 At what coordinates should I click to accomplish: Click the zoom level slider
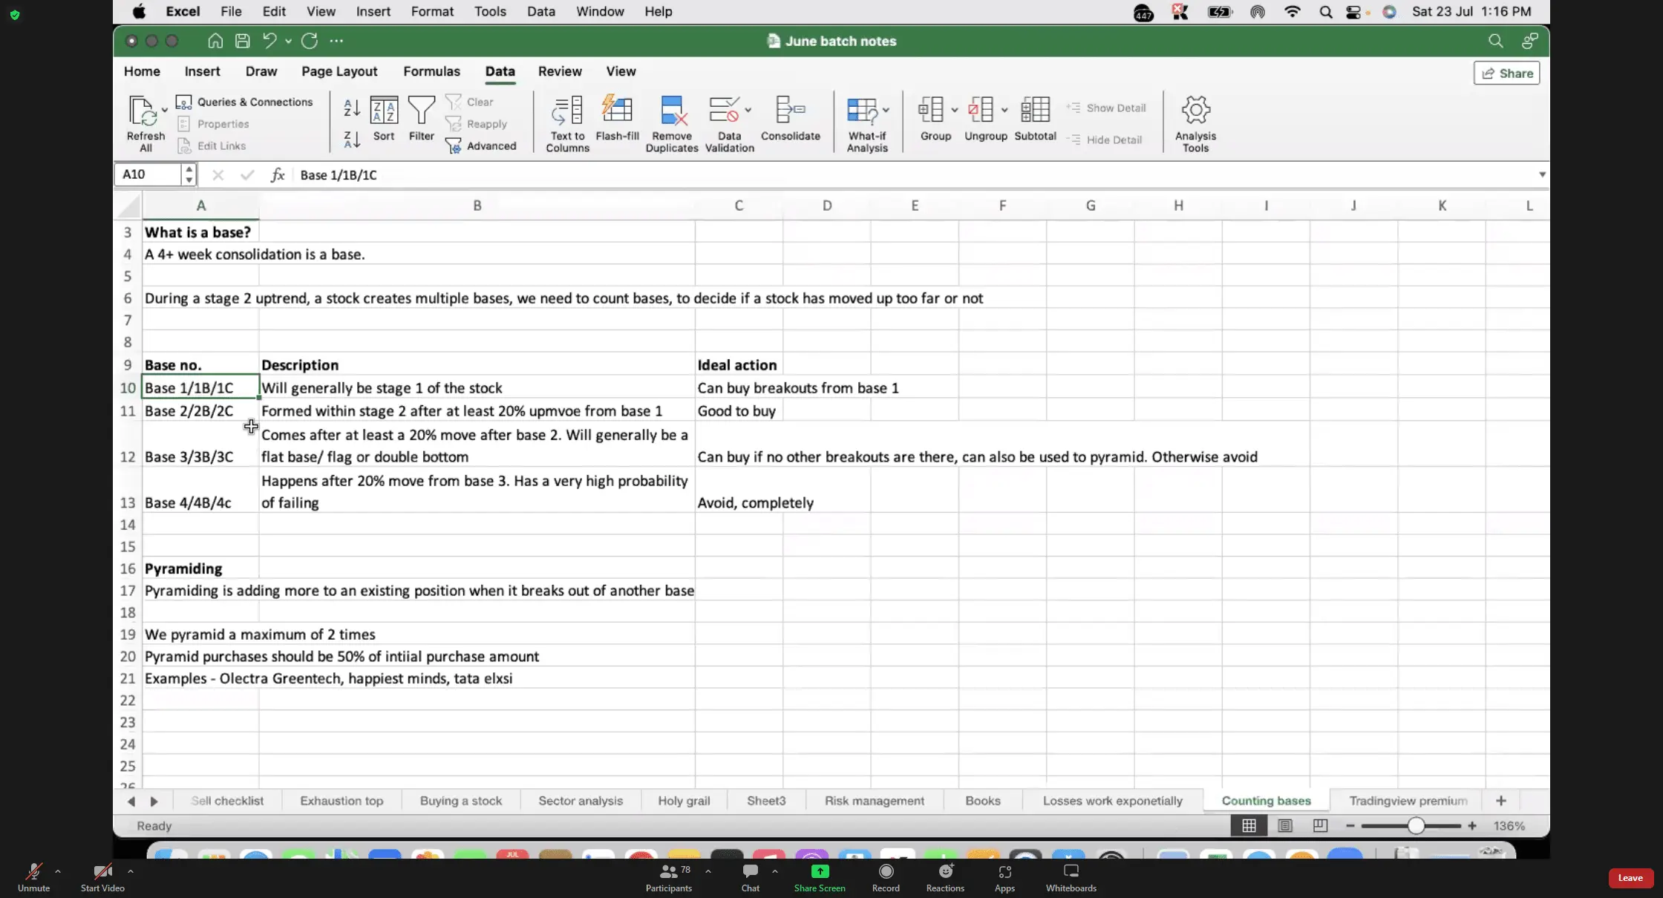click(1416, 826)
